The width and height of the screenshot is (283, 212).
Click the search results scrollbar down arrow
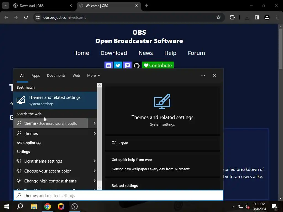tap(99, 188)
